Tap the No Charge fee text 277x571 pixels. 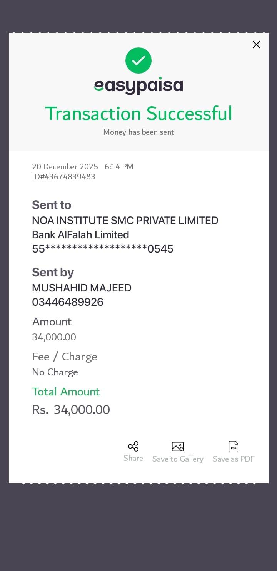pos(55,372)
